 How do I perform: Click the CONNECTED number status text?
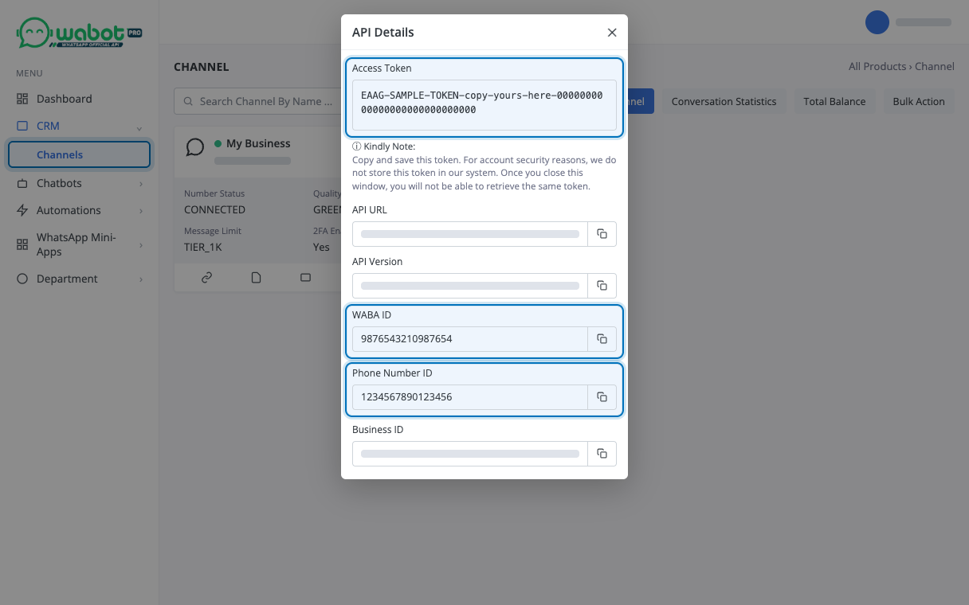tap(214, 209)
